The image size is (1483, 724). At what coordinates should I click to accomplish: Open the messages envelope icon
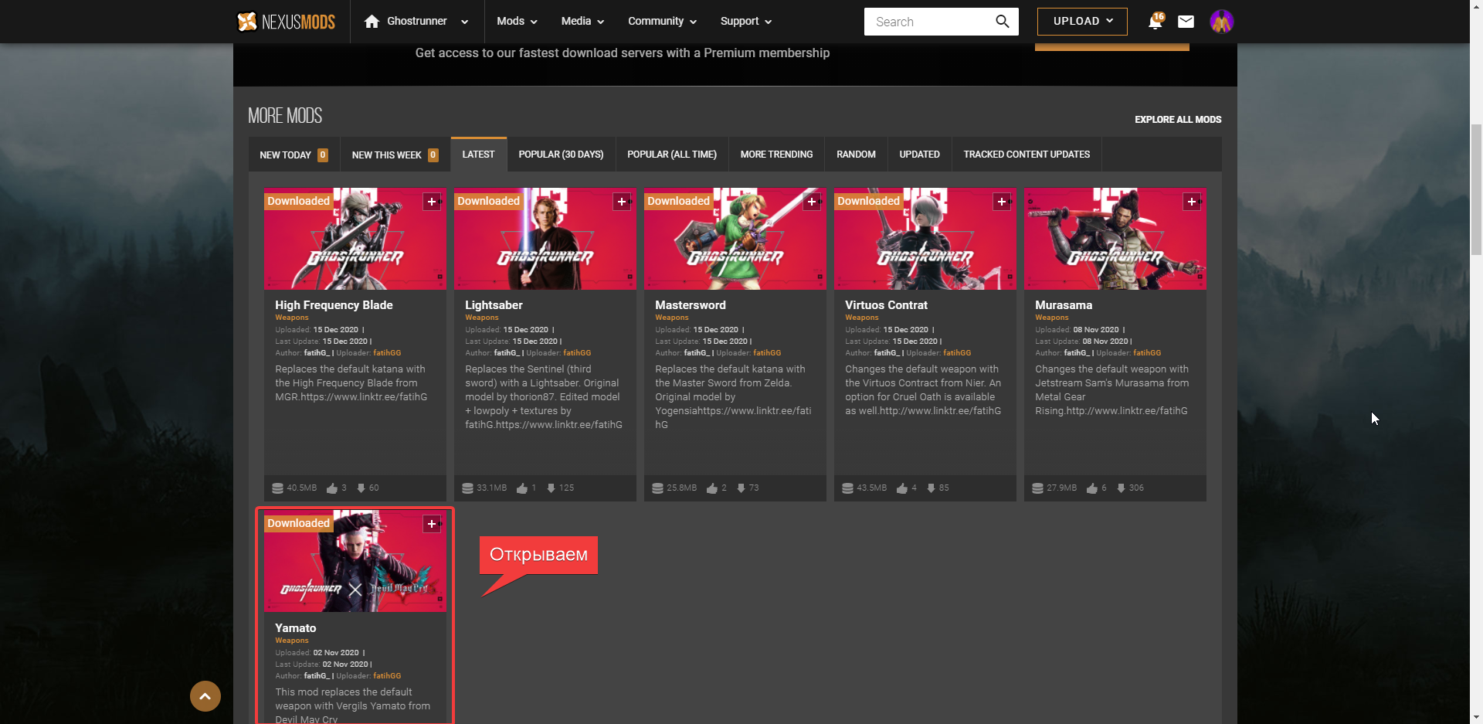pos(1186,22)
